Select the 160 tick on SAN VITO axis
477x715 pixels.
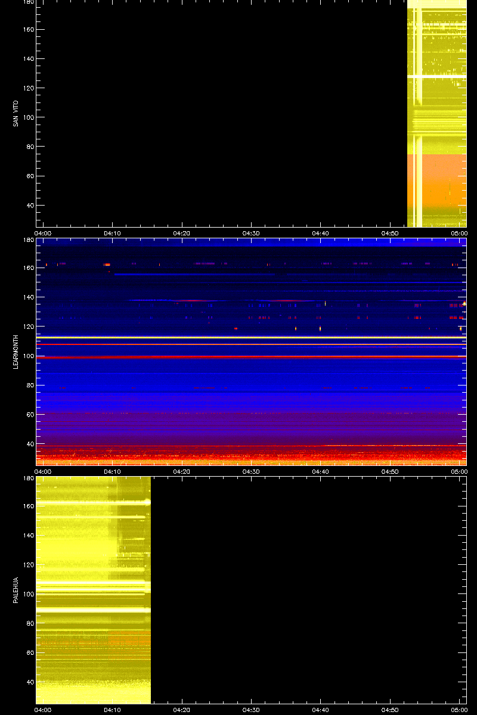28,30
